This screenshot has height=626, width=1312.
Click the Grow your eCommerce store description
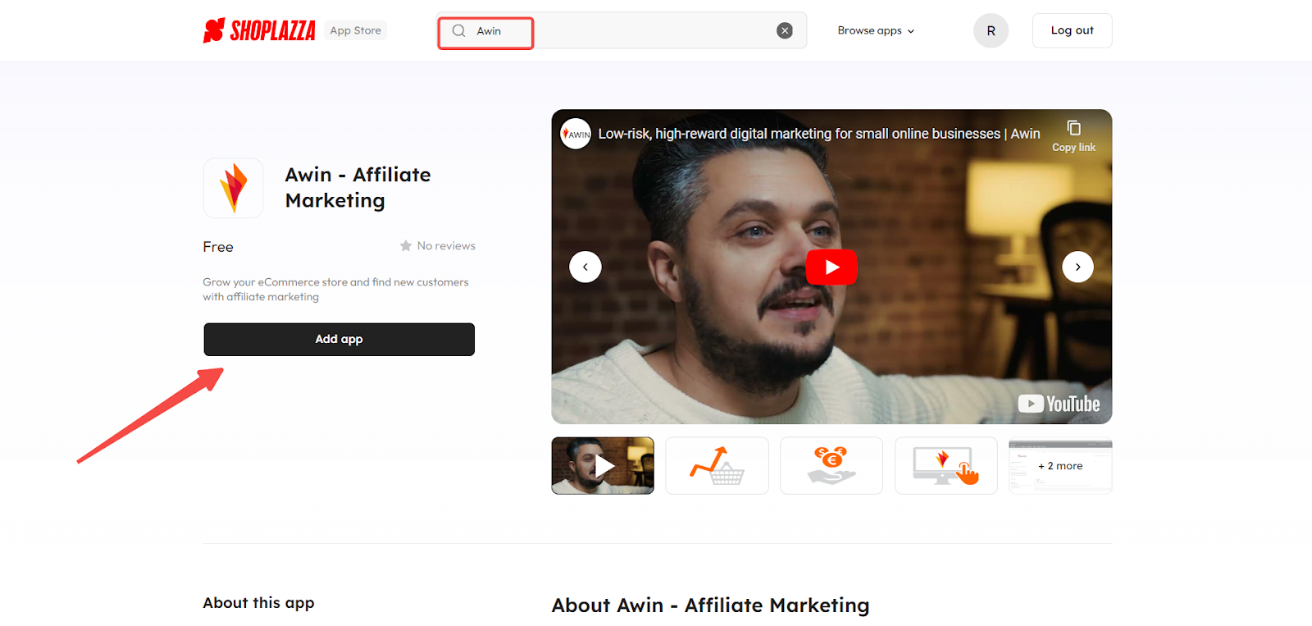(x=335, y=289)
